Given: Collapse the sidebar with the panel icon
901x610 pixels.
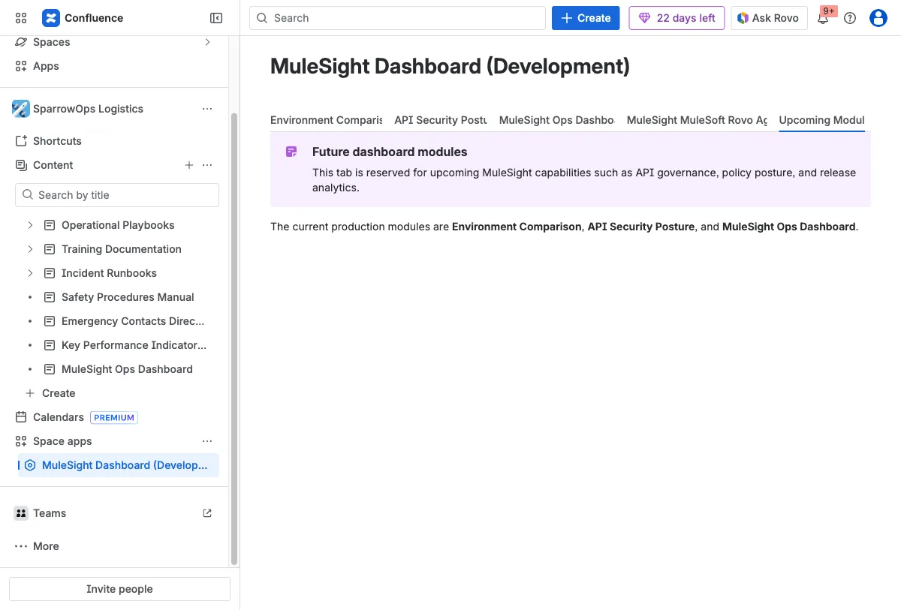Looking at the screenshot, I should click(x=216, y=18).
